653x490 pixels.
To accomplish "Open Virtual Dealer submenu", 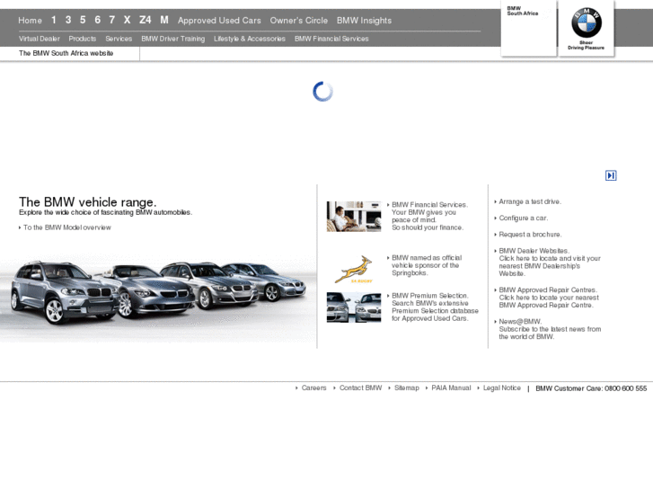I will click(x=40, y=39).
